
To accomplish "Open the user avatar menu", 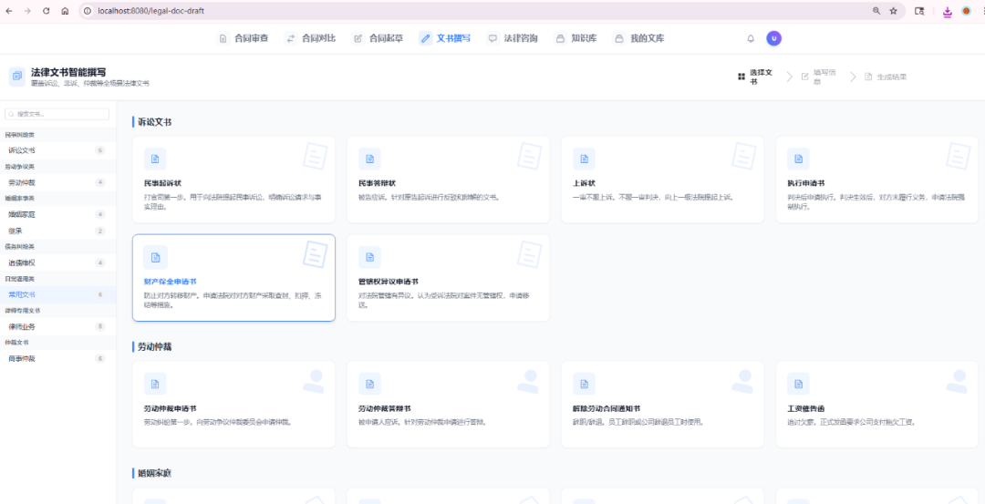I will pos(774,38).
